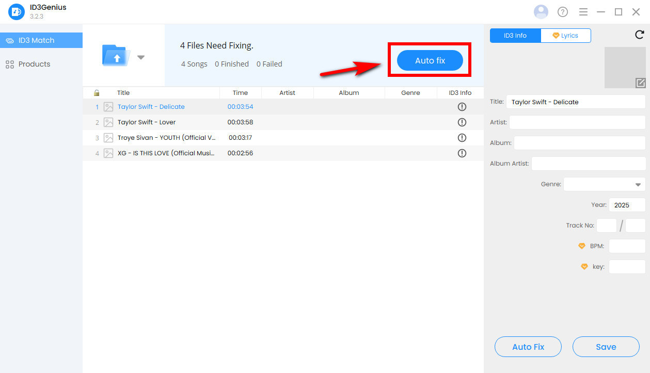Viewport: 650px width, 373px height.
Task: Sort by Album column header
Action: (349, 93)
